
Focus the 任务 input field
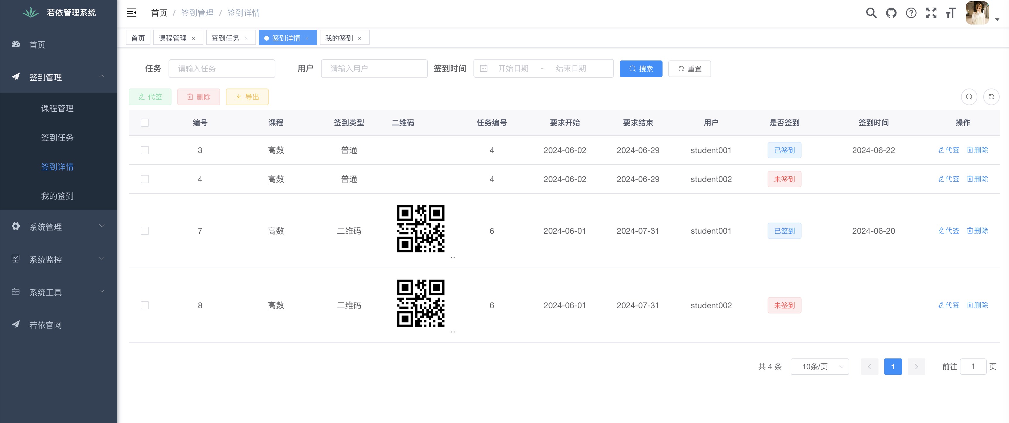(222, 68)
